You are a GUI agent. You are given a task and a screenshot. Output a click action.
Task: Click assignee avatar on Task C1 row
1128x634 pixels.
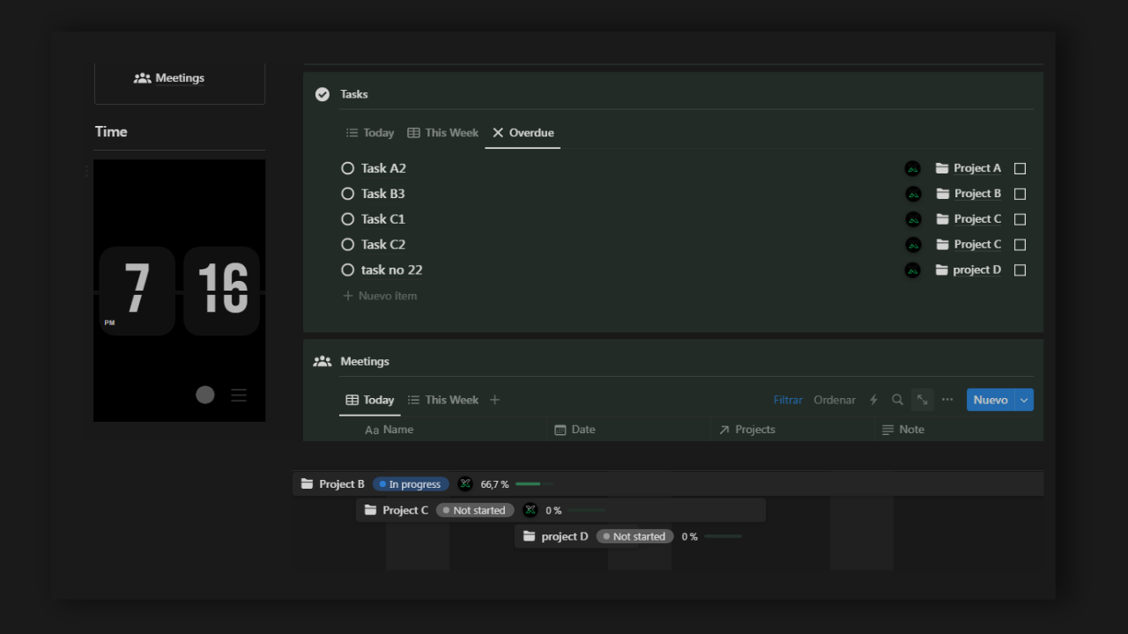coord(913,219)
